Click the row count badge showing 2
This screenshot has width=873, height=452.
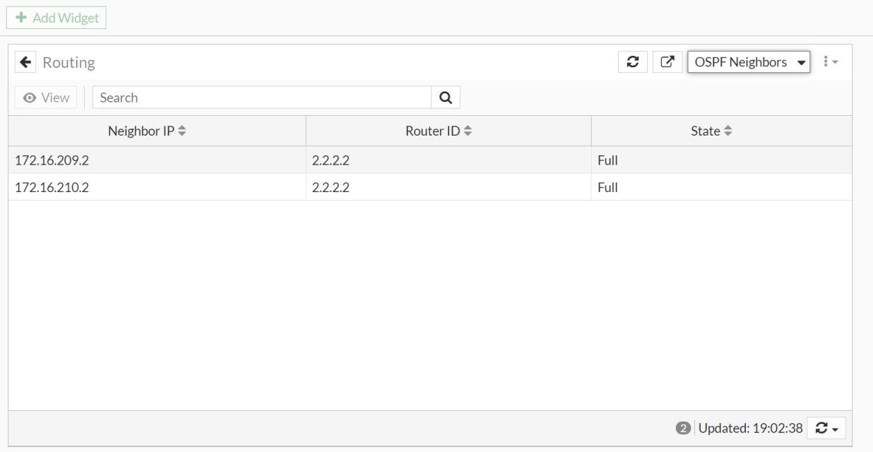(x=683, y=428)
